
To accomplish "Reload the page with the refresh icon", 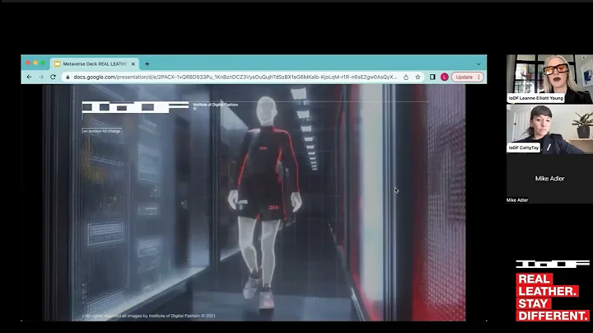I will pos(53,77).
